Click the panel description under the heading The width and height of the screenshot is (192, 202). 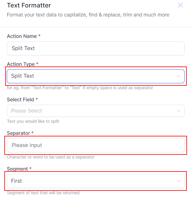coord(88,15)
